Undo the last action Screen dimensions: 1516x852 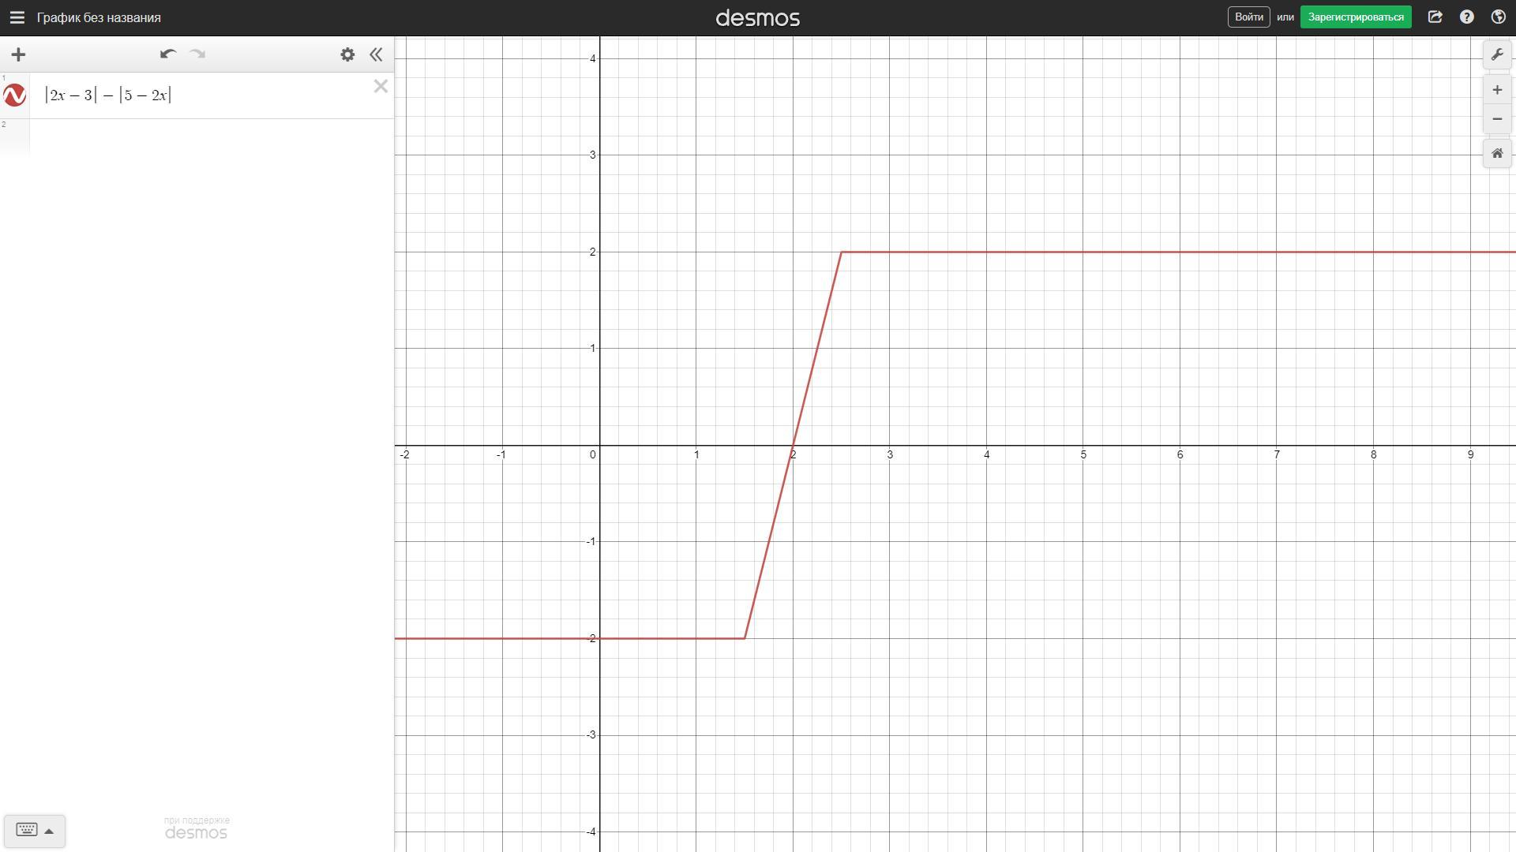pos(167,54)
